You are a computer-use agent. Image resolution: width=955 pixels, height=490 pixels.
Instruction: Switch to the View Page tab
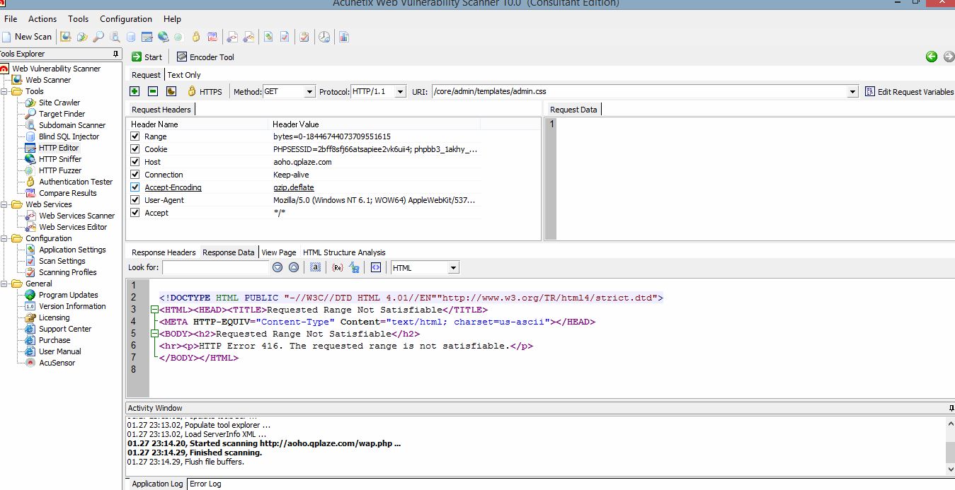(279, 252)
